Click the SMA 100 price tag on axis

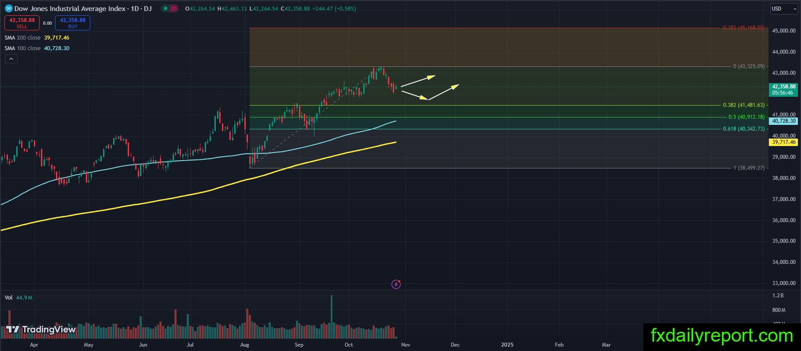coord(783,121)
